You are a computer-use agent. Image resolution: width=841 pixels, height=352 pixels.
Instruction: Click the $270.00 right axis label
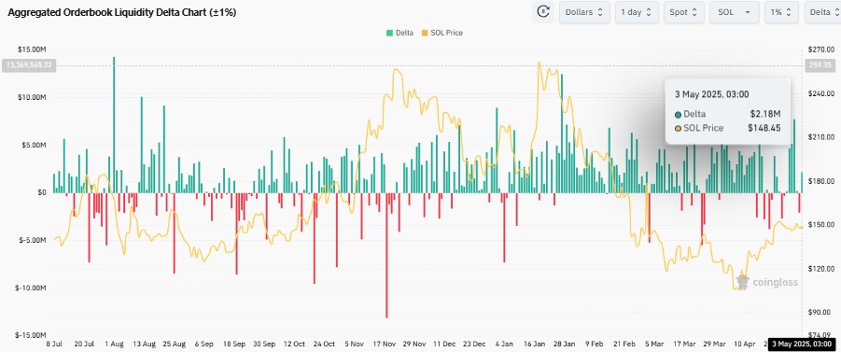click(820, 49)
